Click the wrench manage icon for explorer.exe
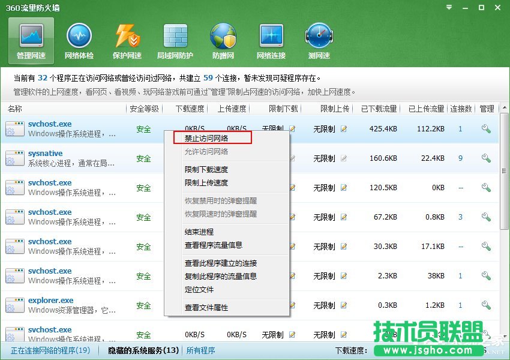This screenshot has height=360, width=510. click(x=486, y=305)
